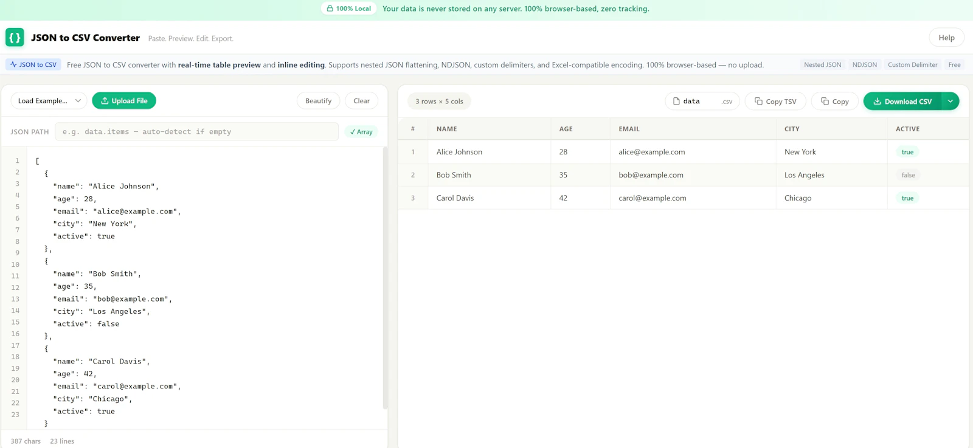Click the checkmark Array indicator
The height and width of the screenshot is (448, 973).
361,132
